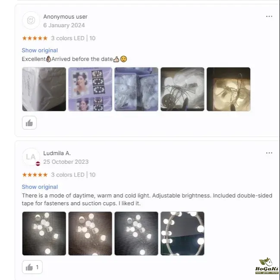Open Ludmila's first daylight bulbs photo
The image size is (280, 280).
44,233
